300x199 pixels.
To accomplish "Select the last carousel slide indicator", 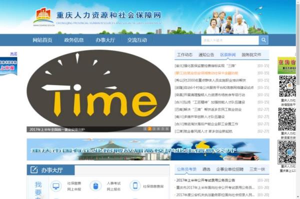I will click(x=167, y=129).
